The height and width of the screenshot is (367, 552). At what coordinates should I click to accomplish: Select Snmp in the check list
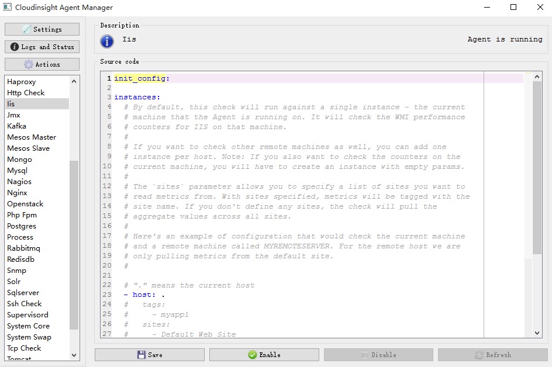point(37,270)
